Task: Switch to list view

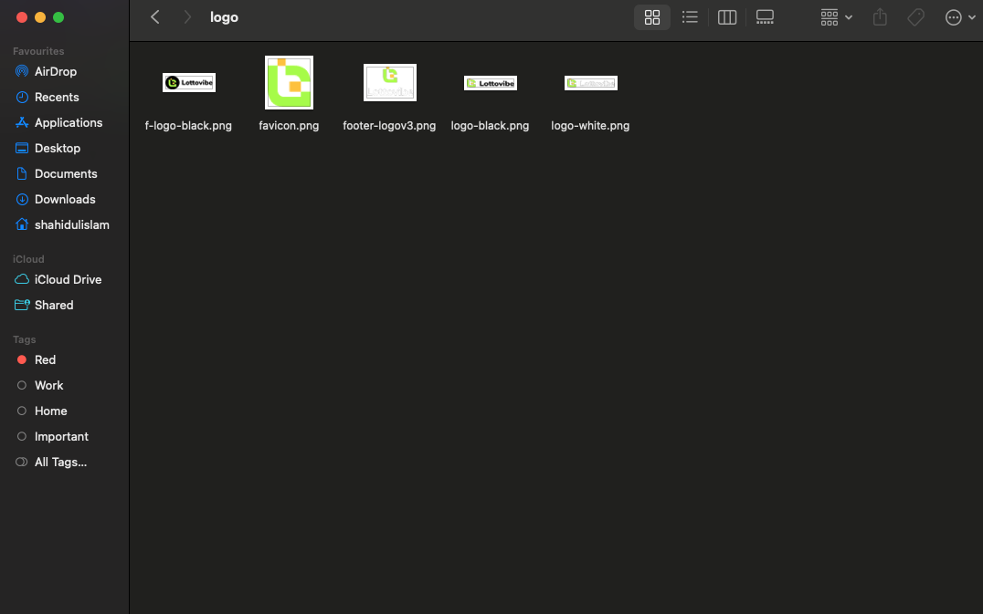Action: tap(690, 17)
